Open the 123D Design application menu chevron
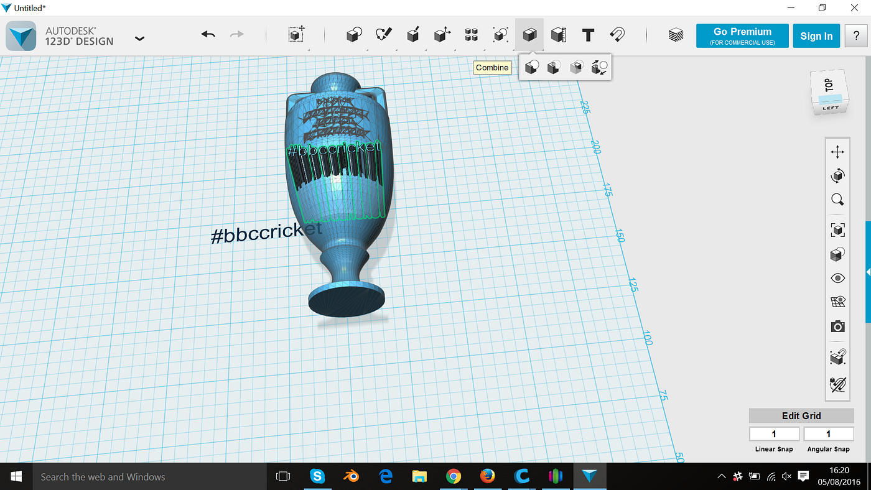 [139, 39]
